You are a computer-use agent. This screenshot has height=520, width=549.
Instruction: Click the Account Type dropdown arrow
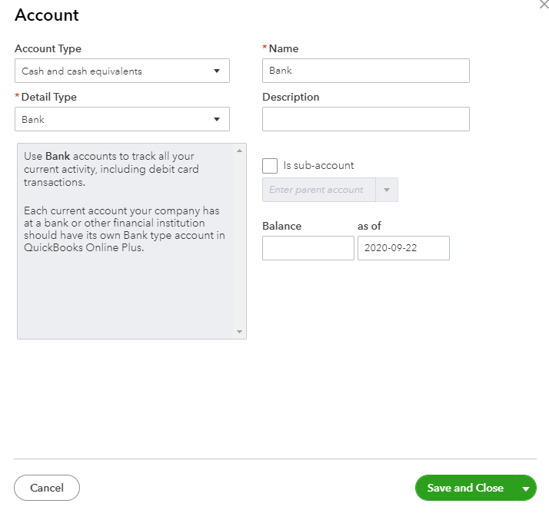click(217, 71)
